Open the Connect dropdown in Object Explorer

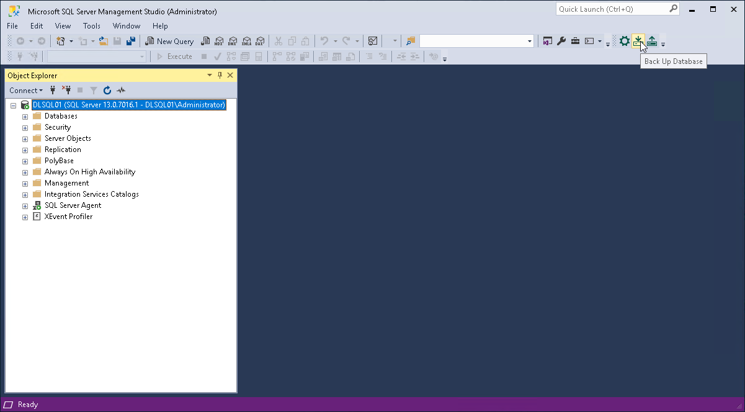point(25,90)
